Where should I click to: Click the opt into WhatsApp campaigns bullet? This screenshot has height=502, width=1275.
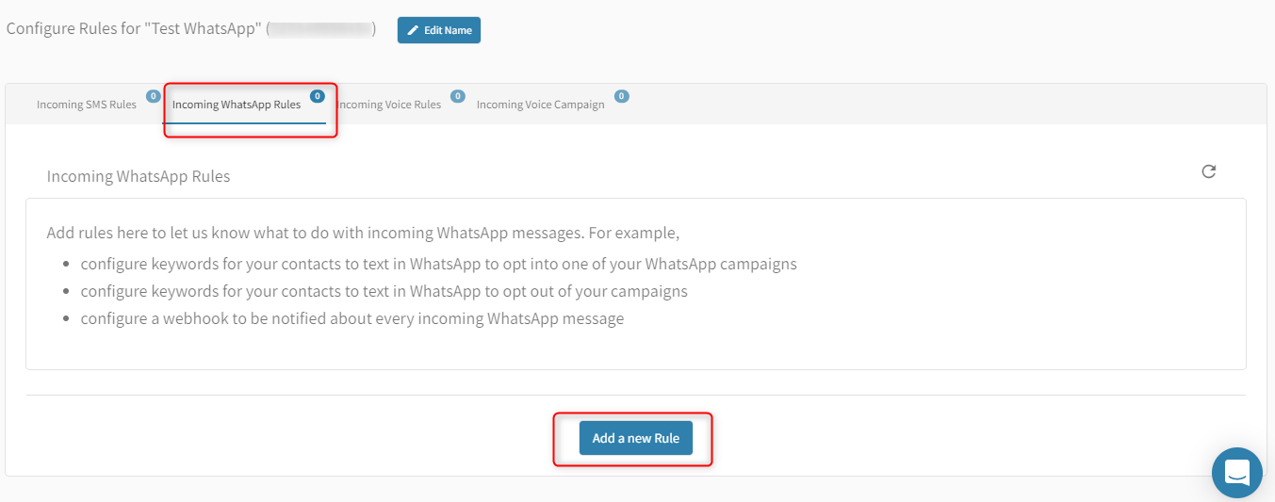point(438,264)
